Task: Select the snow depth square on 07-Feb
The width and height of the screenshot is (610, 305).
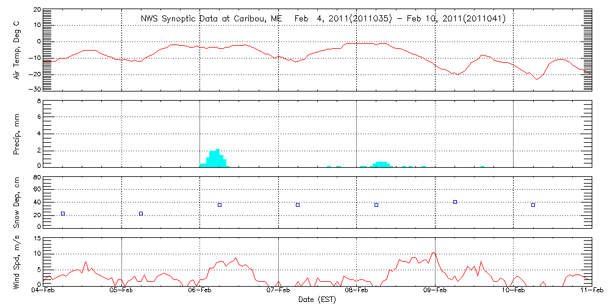Action: [x=298, y=205]
